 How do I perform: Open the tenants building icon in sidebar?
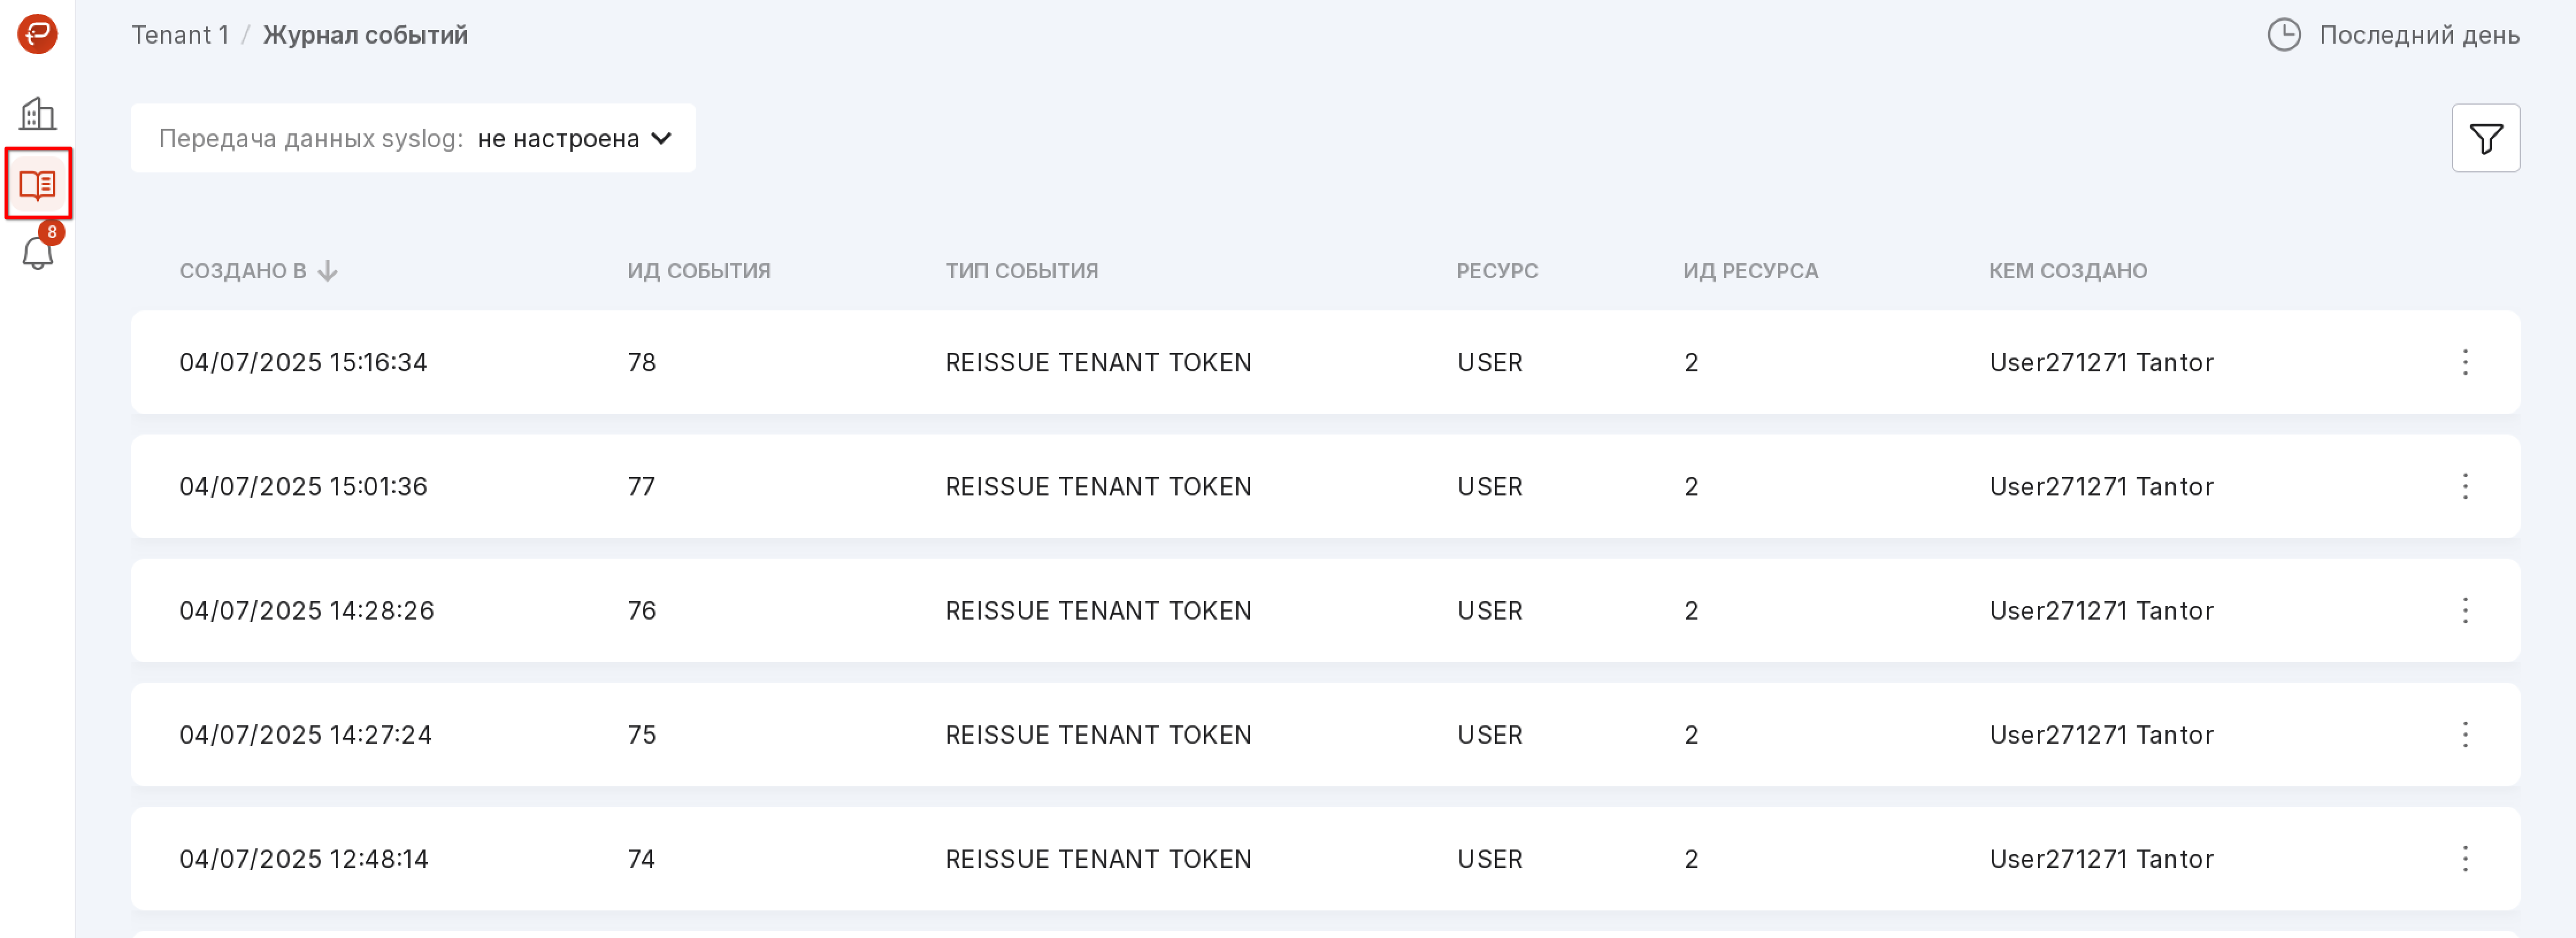pos(37,113)
